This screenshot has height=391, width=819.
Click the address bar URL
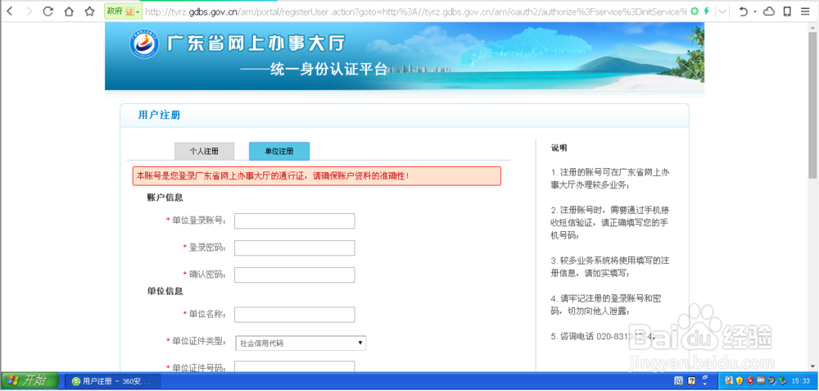click(415, 11)
